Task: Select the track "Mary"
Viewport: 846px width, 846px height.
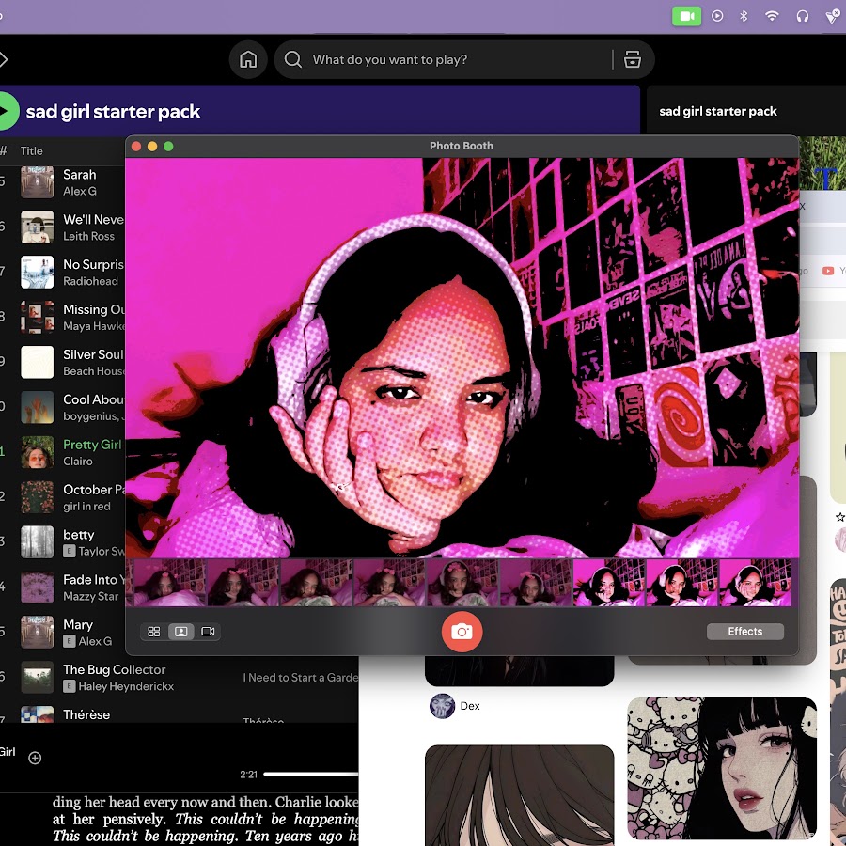Action: 78,625
